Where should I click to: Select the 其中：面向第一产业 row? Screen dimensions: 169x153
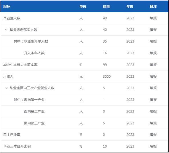(84, 100)
